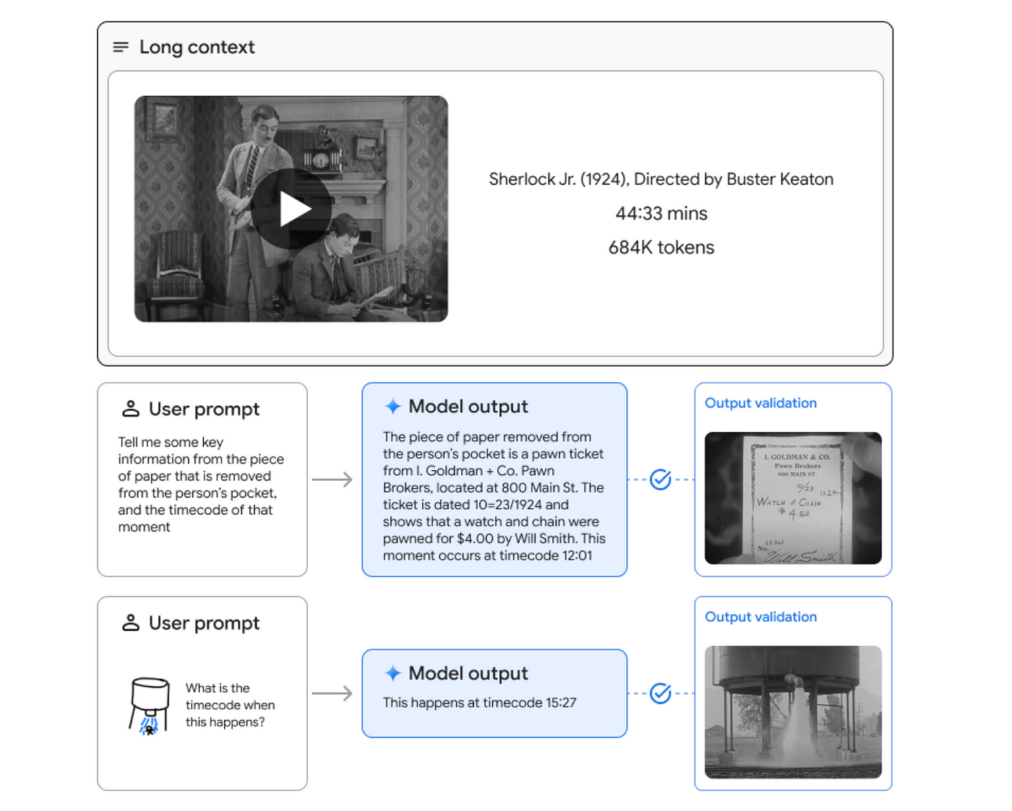Click the 'Model output' heading above timecode 15:27
1012x811 pixels.
(x=468, y=673)
